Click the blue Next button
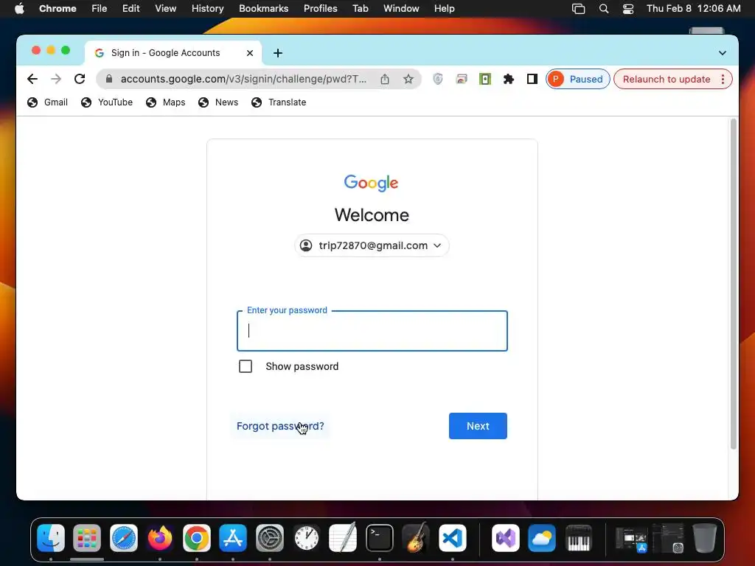The image size is (755, 566). (x=478, y=426)
